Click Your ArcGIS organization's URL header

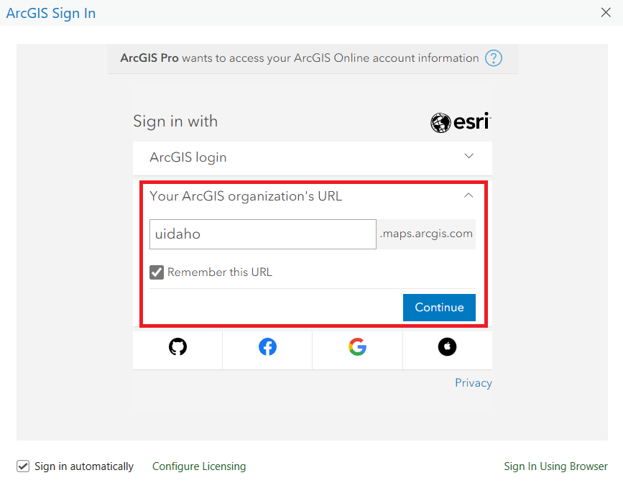[x=246, y=196]
